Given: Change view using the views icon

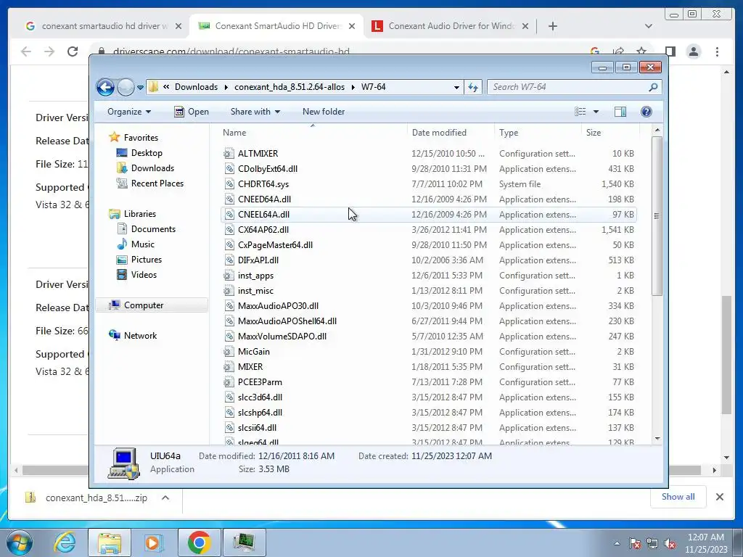Looking at the screenshot, I should coord(580,112).
